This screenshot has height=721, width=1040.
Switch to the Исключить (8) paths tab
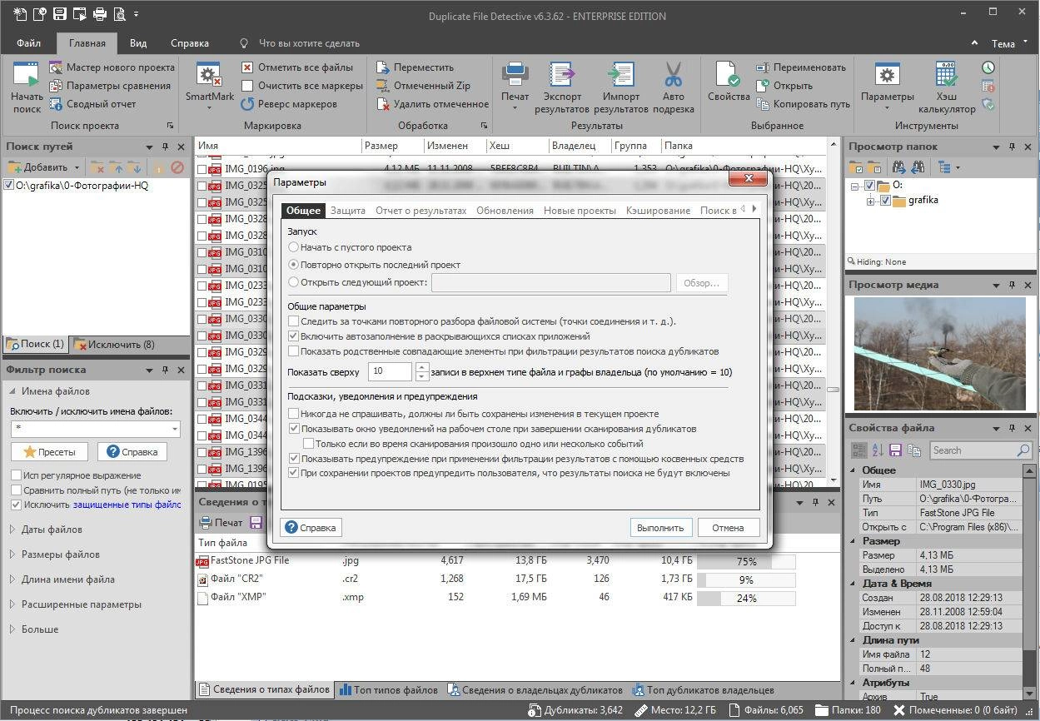pos(113,344)
